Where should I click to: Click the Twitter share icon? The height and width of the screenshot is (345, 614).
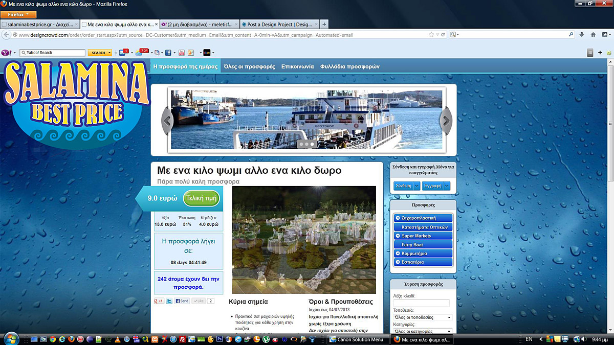click(169, 301)
